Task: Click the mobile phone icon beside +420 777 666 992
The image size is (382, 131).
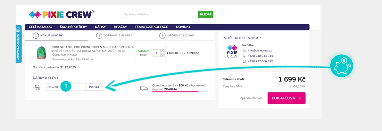Action: [244, 62]
